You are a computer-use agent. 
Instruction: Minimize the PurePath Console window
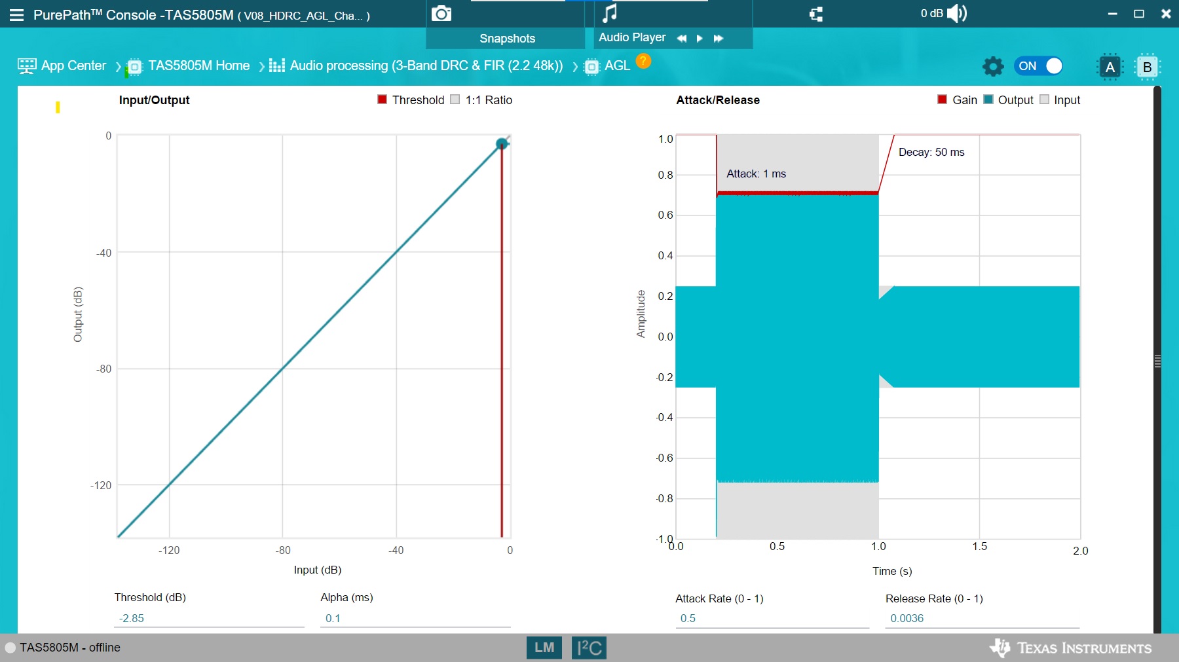(x=1112, y=14)
